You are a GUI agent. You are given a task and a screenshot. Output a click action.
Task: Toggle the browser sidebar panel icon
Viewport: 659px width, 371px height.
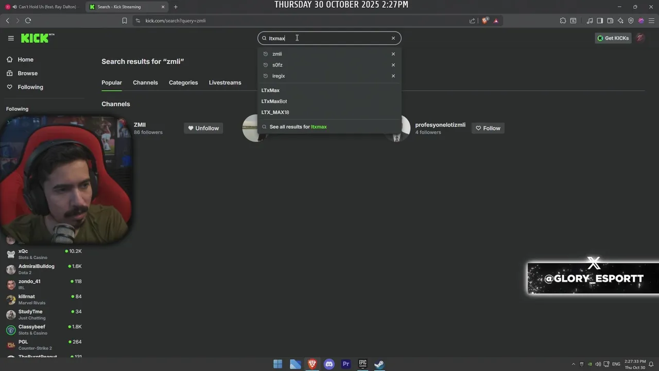[600, 21]
